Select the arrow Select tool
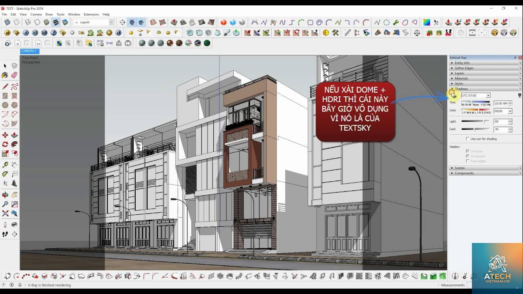The width and height of the screenshot is (523, 294). (x=5, y=66)
